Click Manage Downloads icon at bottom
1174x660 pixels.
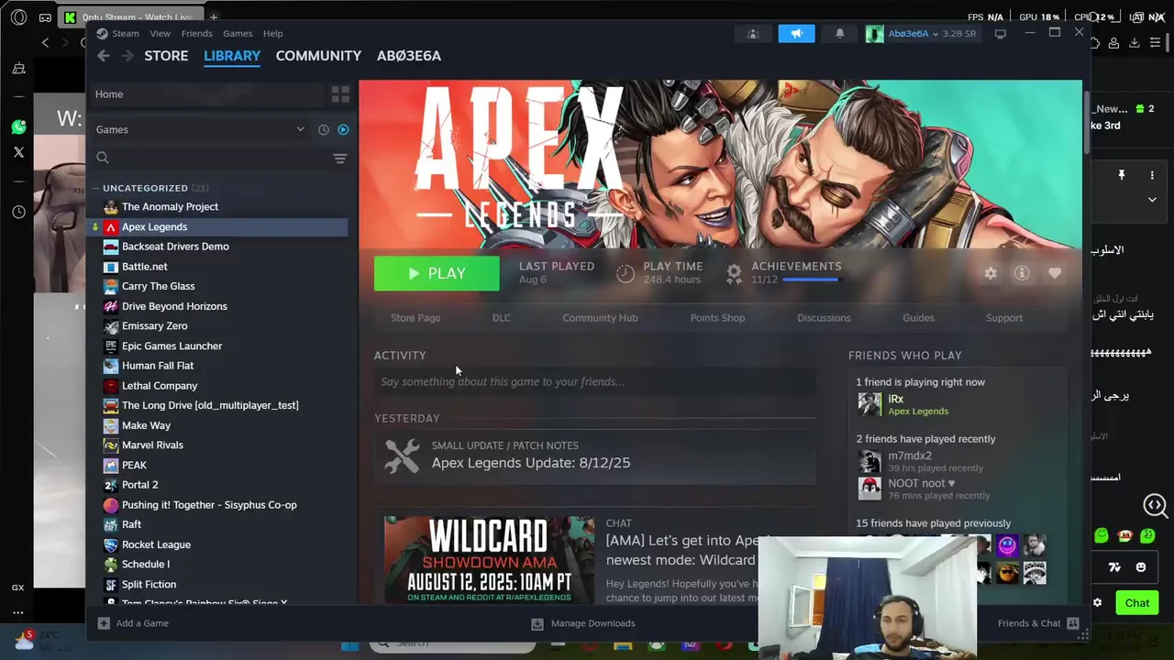coord(537,623)
